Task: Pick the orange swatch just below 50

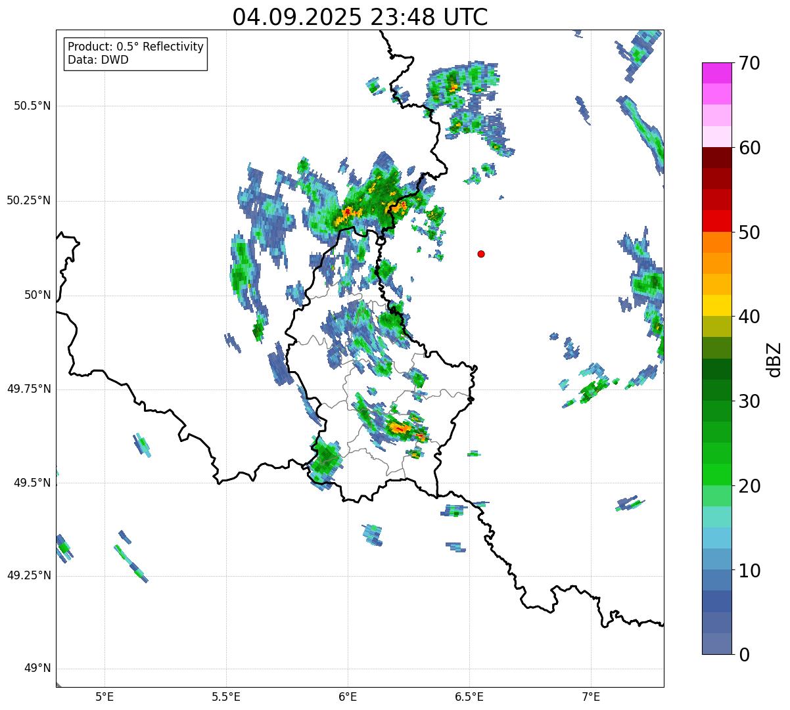Action: (717, 242)
